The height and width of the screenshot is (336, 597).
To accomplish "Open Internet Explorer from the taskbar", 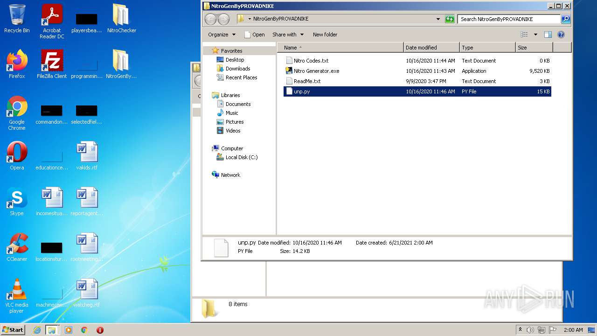I will [x=37, y=330].
